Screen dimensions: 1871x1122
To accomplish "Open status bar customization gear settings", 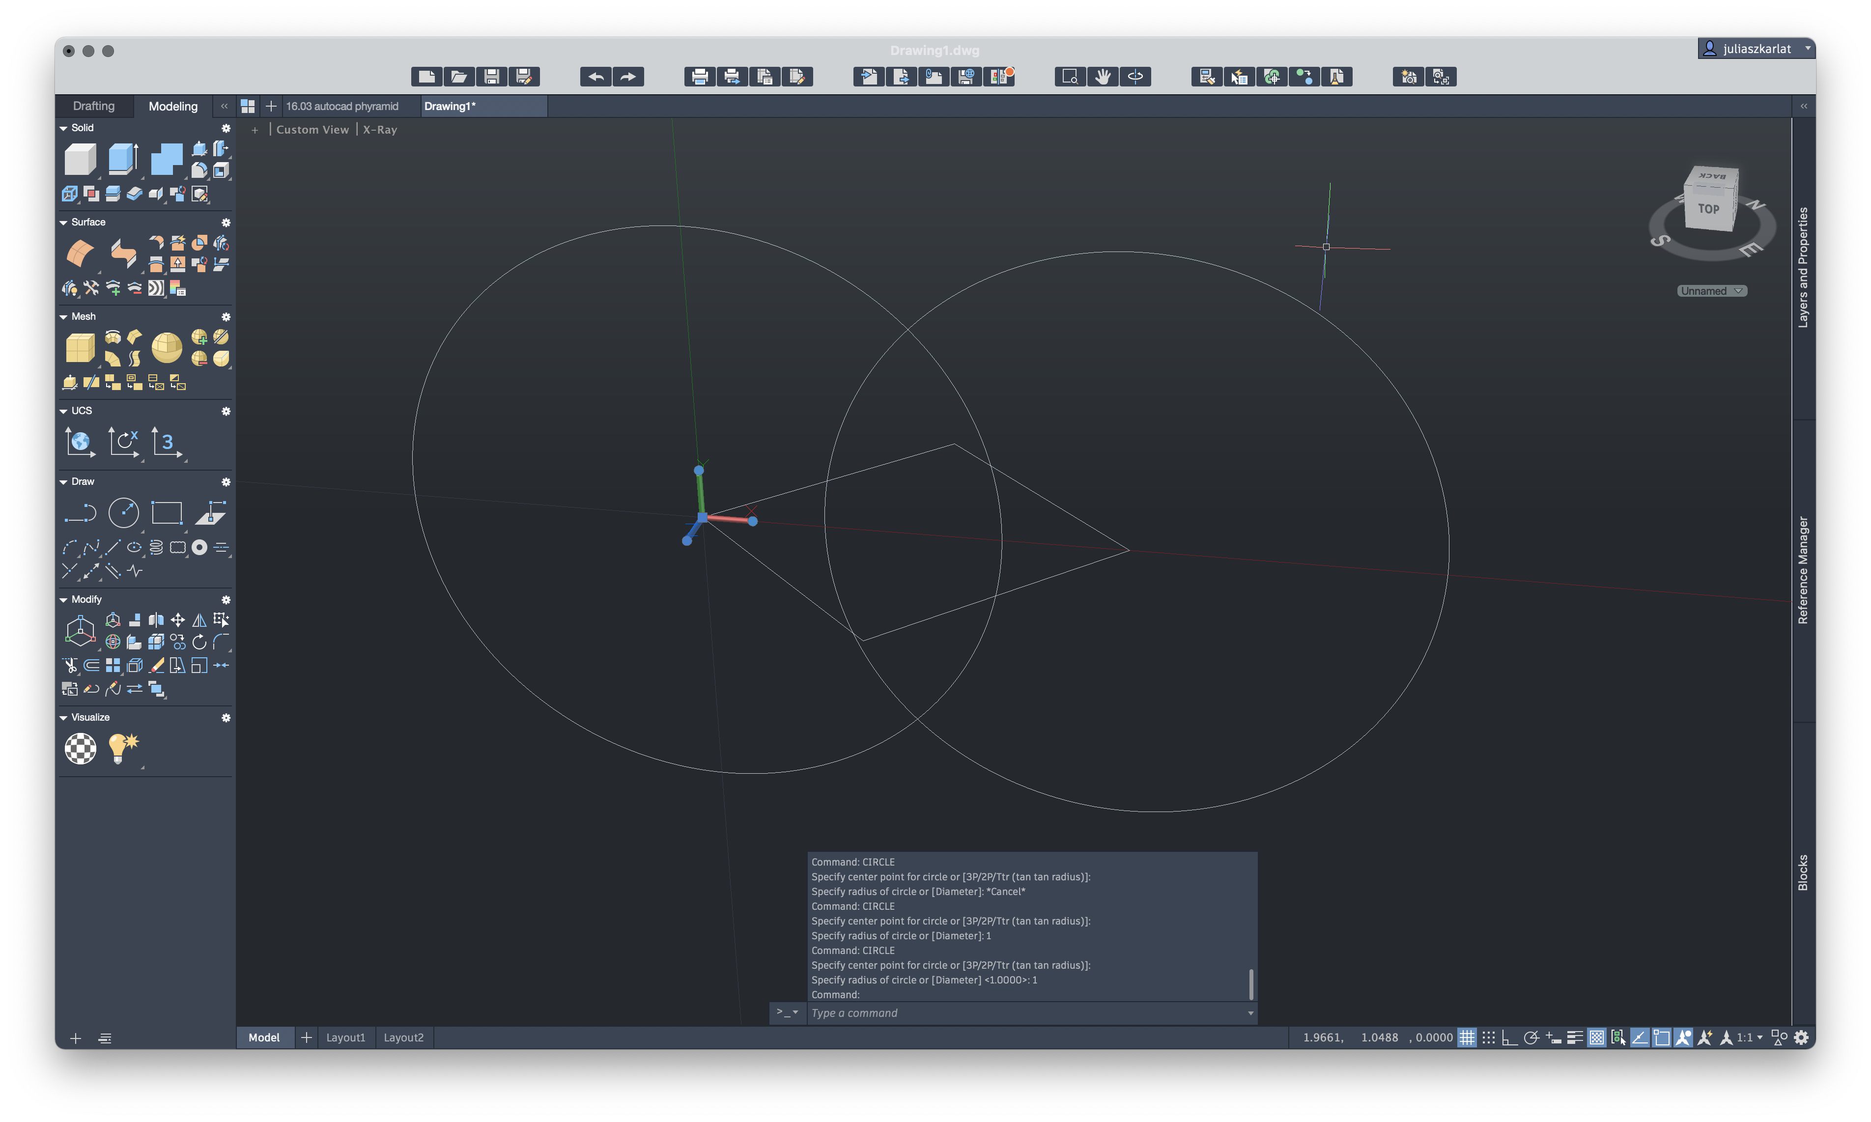I will tap(1801, 1038).
